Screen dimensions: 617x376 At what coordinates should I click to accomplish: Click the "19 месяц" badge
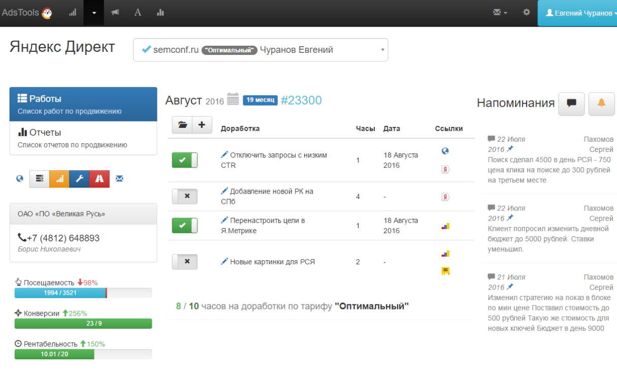click(x=260, y=100)
